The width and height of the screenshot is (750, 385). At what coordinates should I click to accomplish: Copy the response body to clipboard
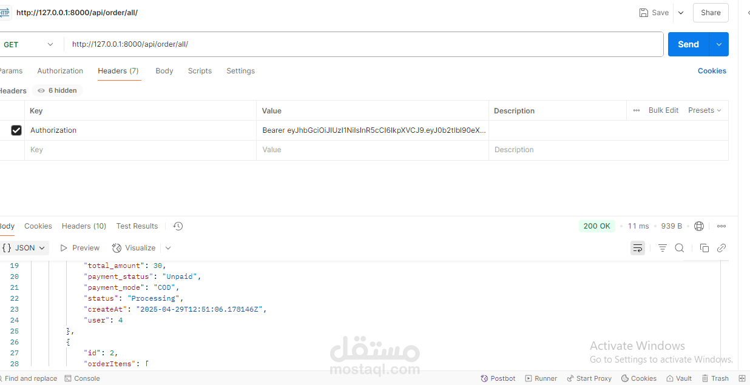[x=704, y=248]
